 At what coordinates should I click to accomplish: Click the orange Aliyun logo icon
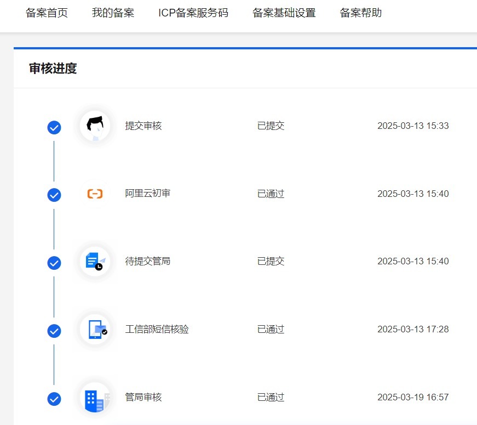coord(95,194)
